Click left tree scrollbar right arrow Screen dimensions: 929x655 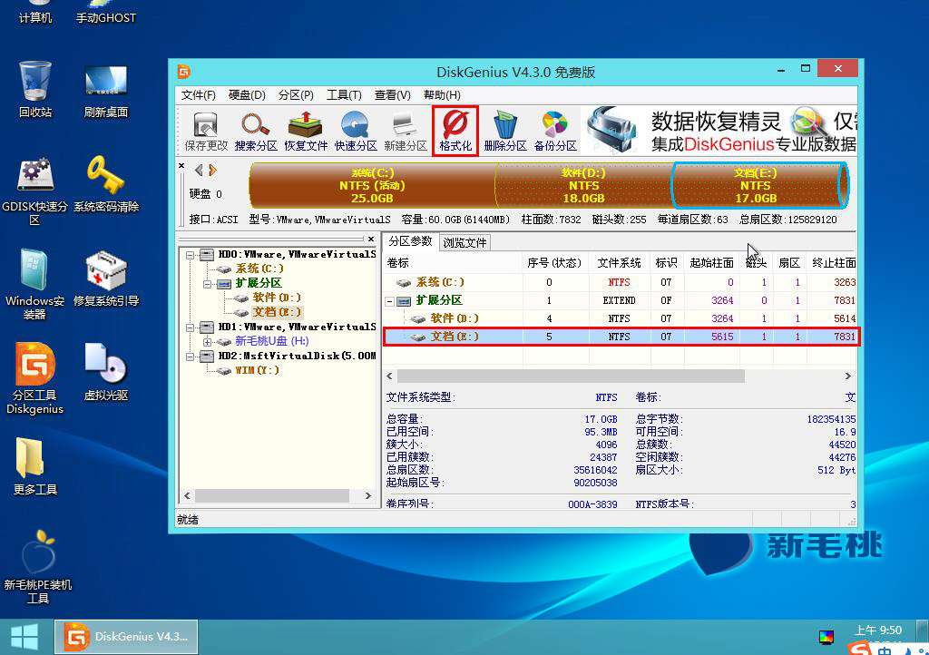368,495
